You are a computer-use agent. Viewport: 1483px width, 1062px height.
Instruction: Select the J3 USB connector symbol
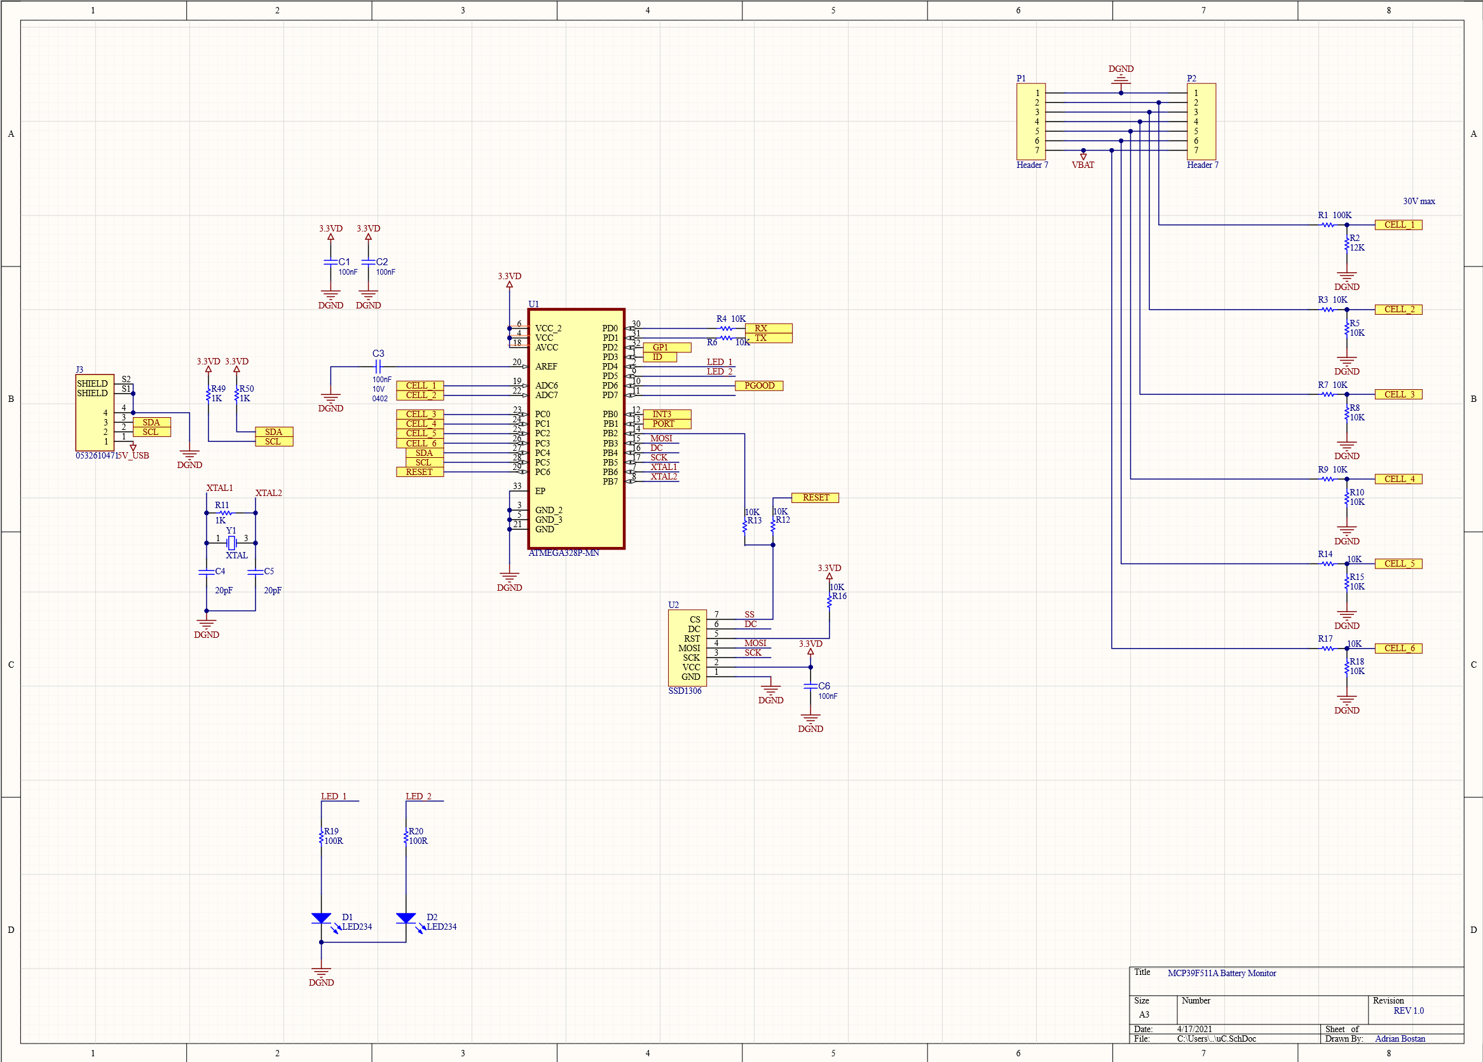[95, 412]
